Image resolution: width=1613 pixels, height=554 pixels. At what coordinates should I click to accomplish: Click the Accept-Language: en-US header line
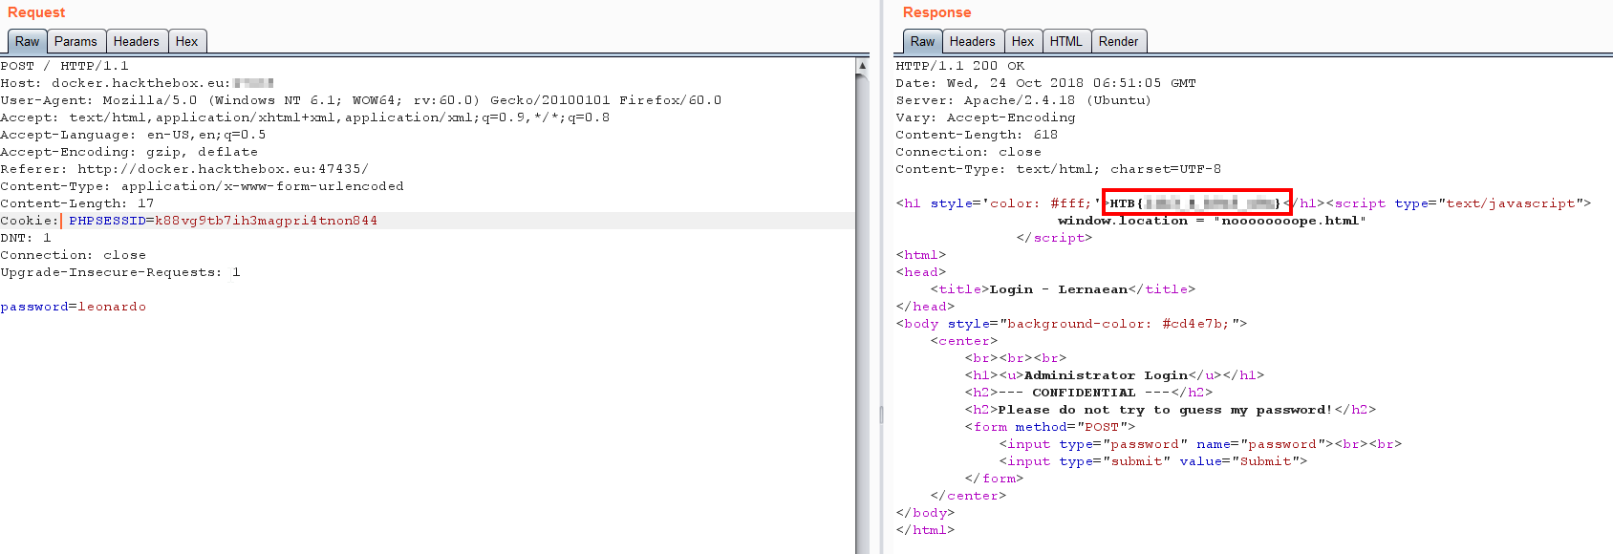click(x=133, y=135)
